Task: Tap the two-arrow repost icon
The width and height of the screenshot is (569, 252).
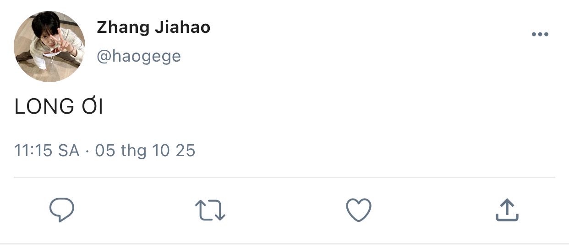Action: (210, 210)
